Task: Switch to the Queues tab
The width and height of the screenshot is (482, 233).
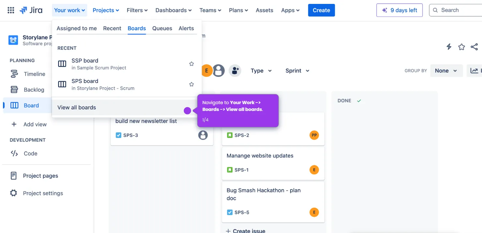Action: (162, 28)
